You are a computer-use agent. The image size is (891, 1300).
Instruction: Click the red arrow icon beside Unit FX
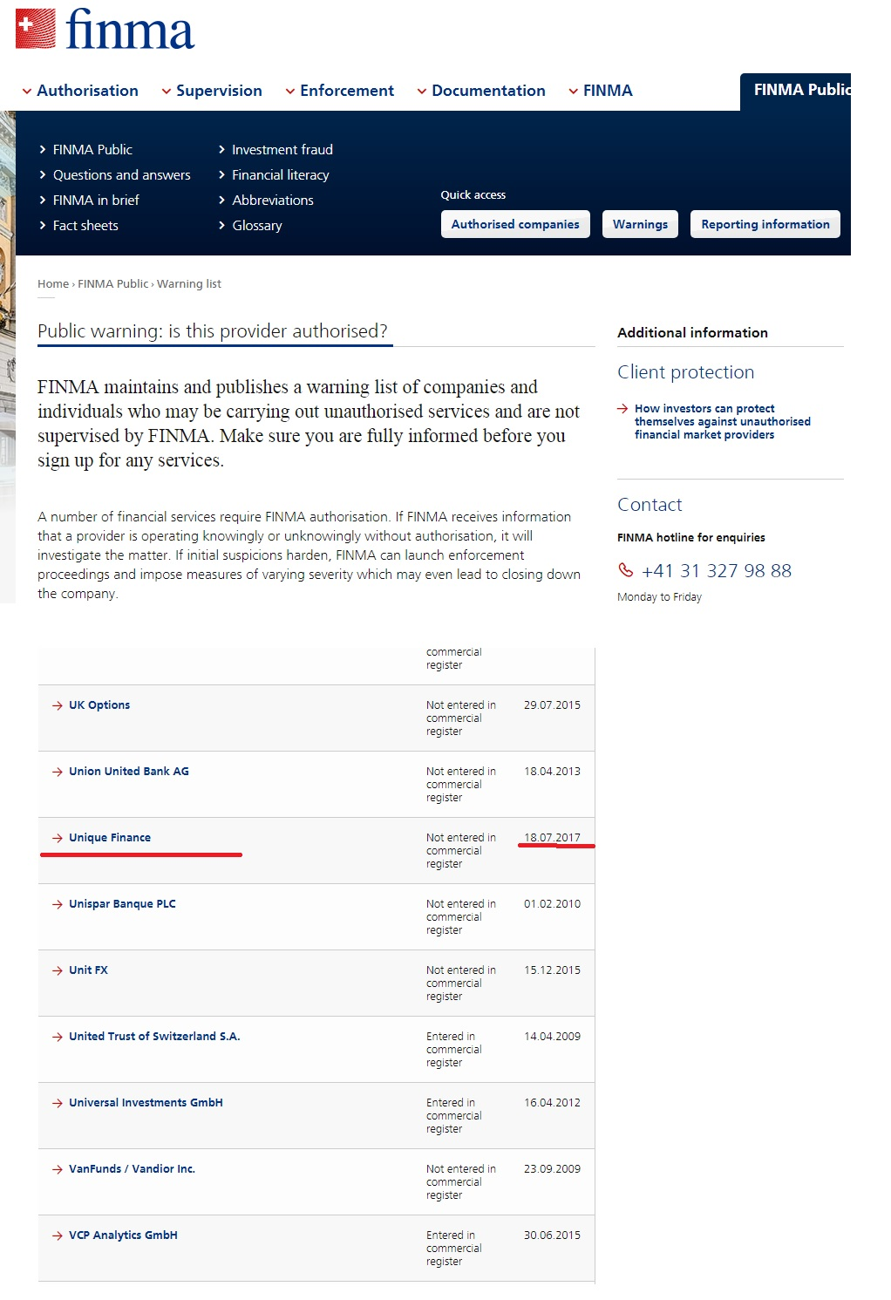58,970
